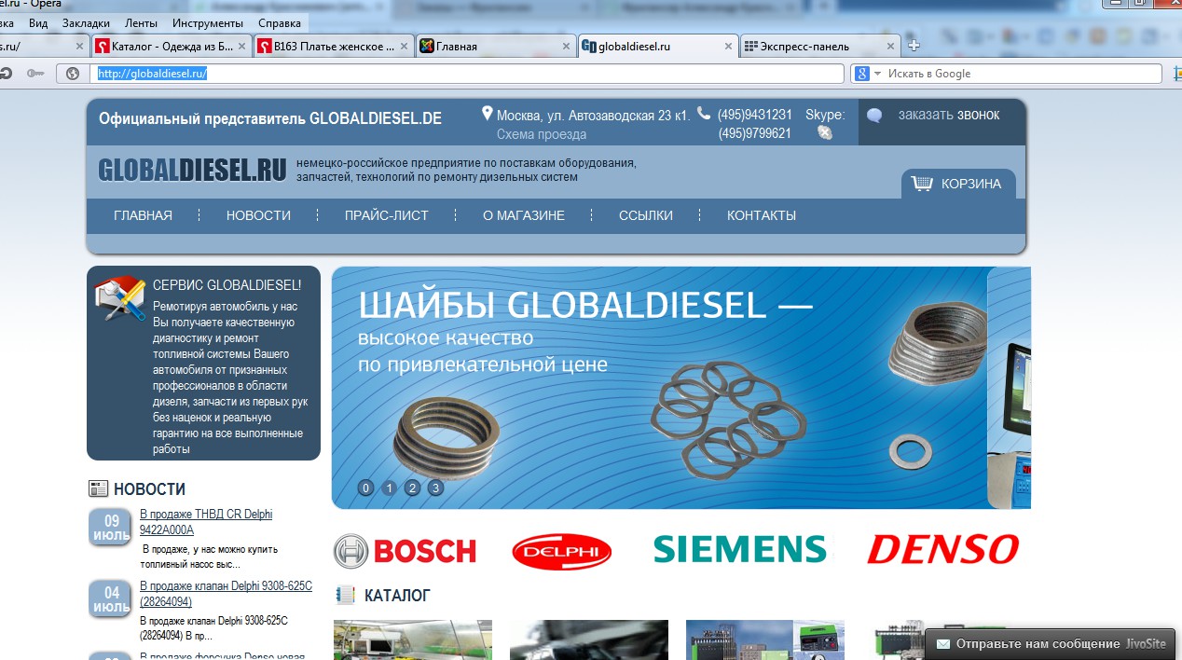This screenshot has width=1182, height=660.
Task: Click the Skype status icon
Action: click(825, 132)
